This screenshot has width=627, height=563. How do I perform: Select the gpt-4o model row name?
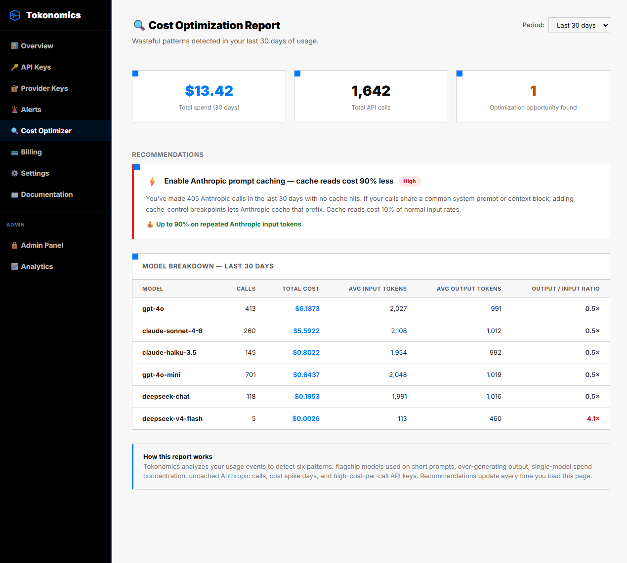pos(153,309)
